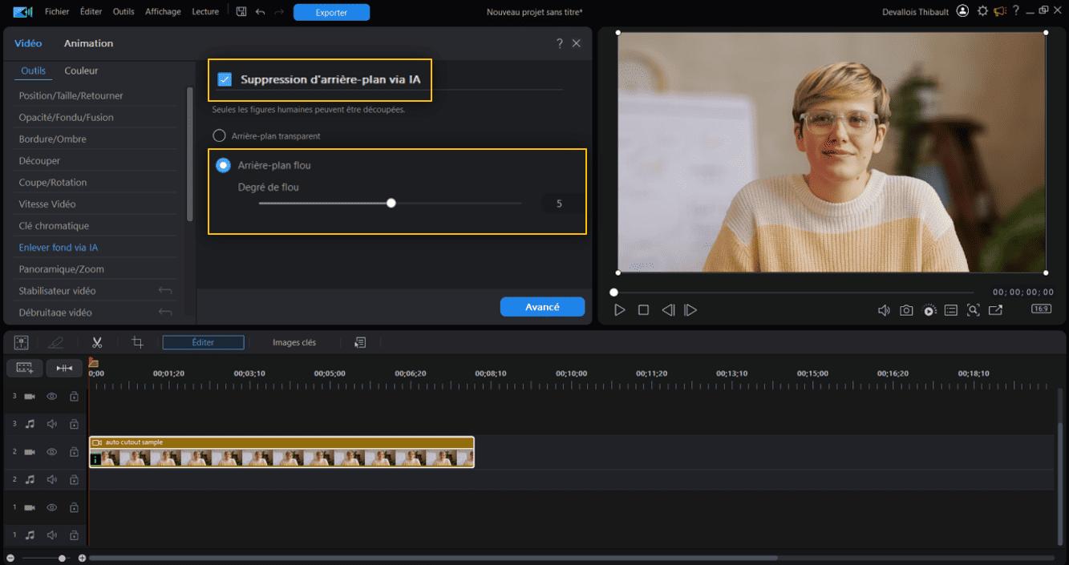Open the full-screen preview icon
Screen dimensions: 1069x565
pyautogui.click(x=996, y=309)
